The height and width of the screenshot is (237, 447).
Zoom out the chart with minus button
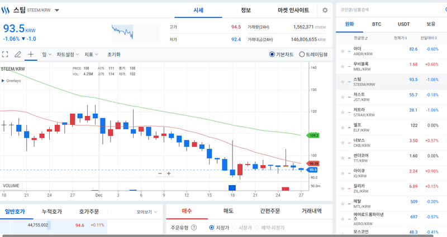(x=160, y=173)
